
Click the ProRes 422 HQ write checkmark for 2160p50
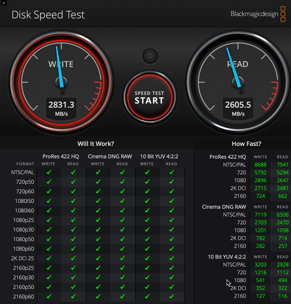coord(49,287)
